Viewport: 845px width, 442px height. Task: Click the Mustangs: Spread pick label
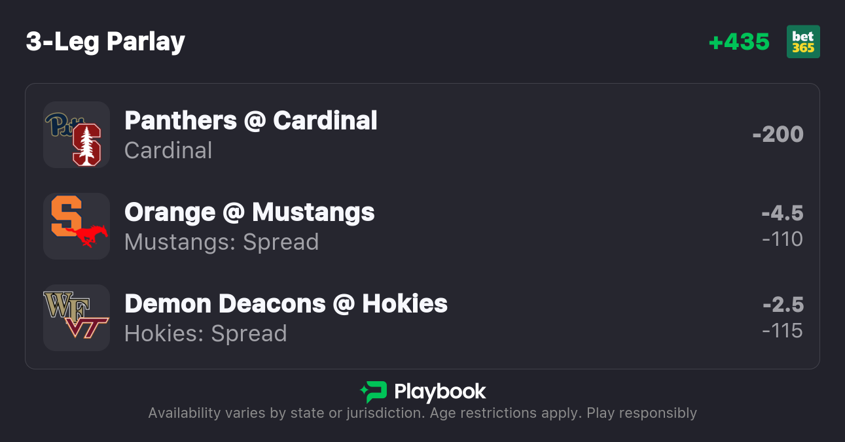[x=221, y=242]
